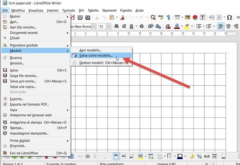
Task: Click Inglese (UK) language in status bar
Action: [166, 163]
